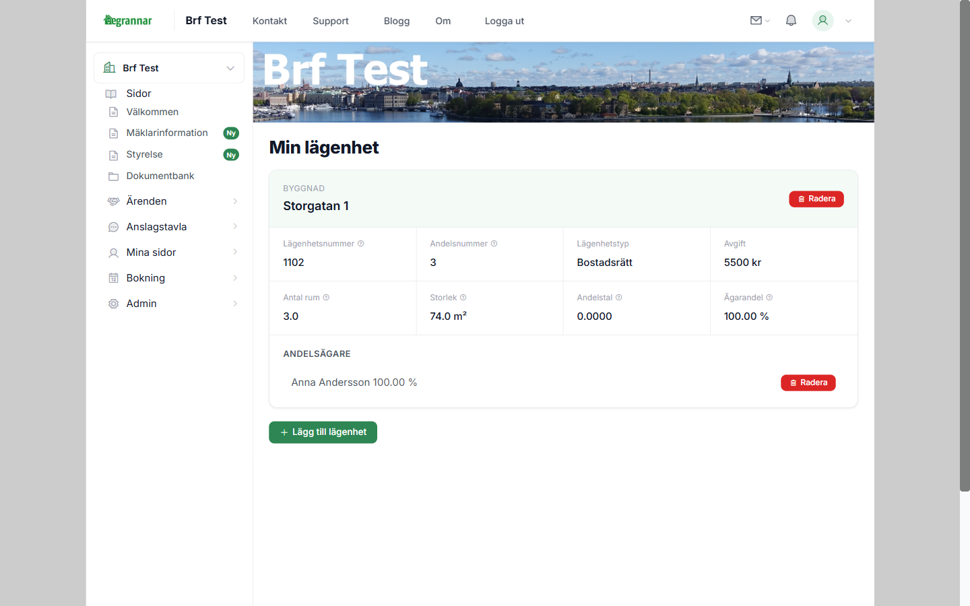Open the Styrelse page link
This screenshot has height=606, width=970.
tap(144, 154)
